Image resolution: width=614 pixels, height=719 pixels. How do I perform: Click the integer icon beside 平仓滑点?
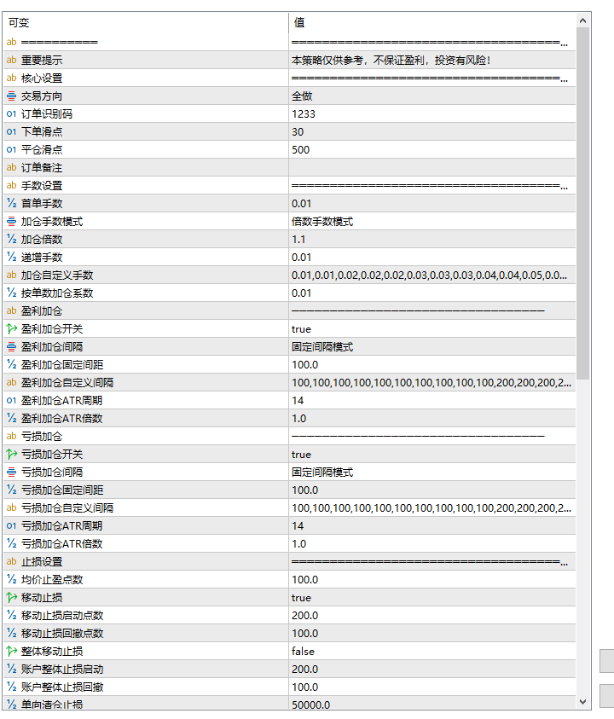(11, 149)
